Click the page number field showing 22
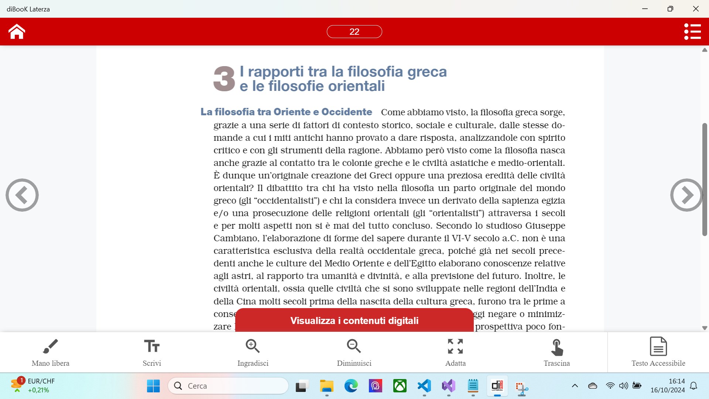Screen dimensions: 709x399 point(354,31)
